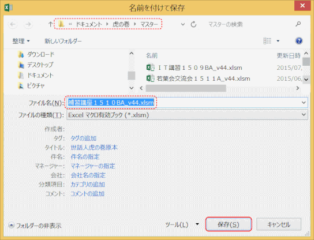This screenshot has width=314, height=240.
Task: Open the blue Help icon
Action: [x=298, y=41]
